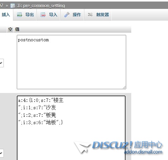The image size is (168, 160).
Task: Click the 导入 import icon
Action: (x=43, y=15)
